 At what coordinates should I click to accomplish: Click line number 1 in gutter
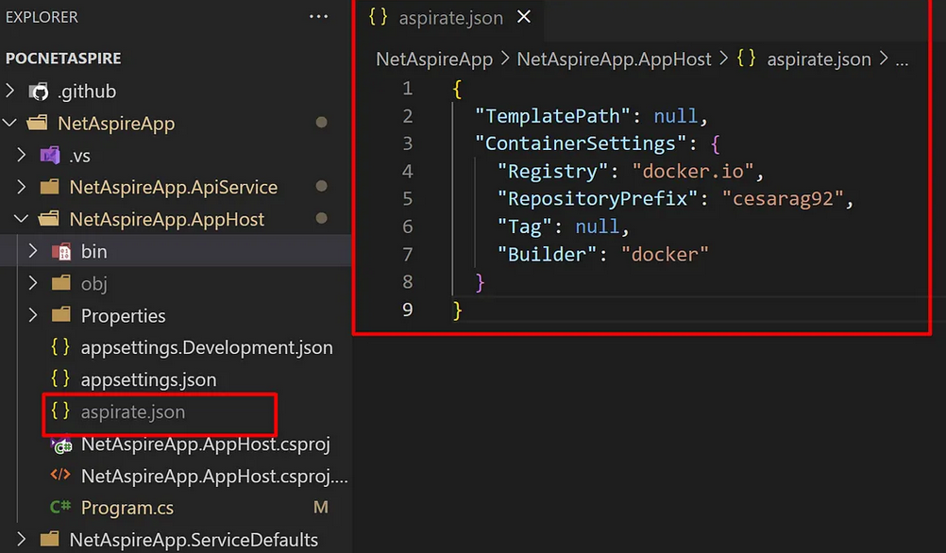coord(408,89)
